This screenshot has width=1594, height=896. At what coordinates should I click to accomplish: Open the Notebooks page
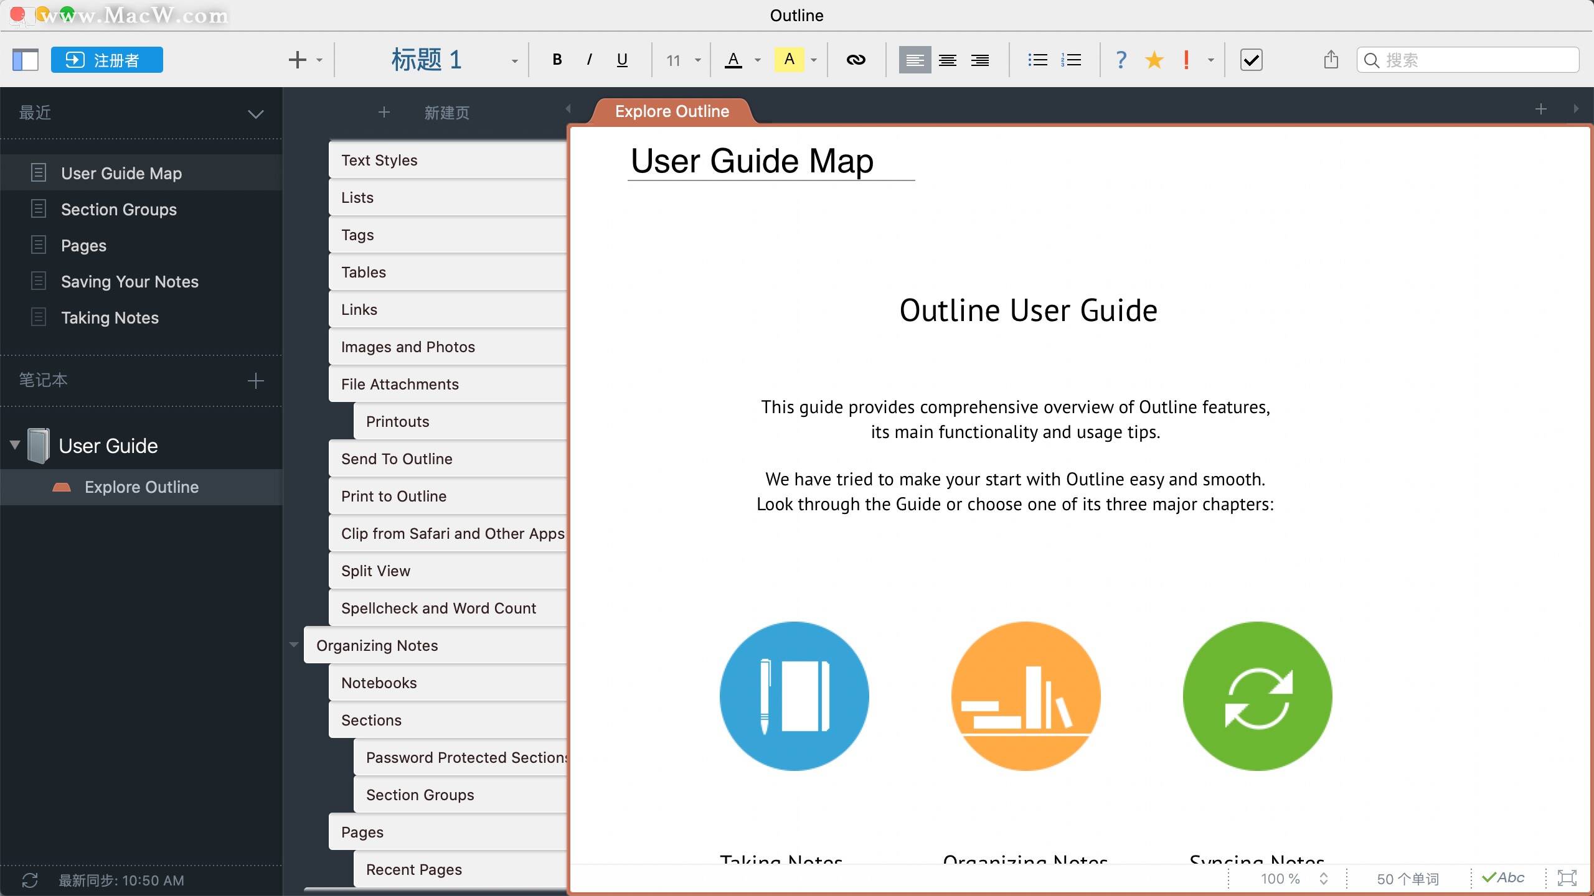pyautogui.click(x=448, y=683)
